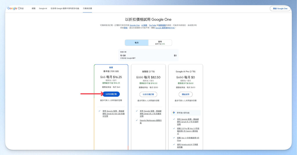297x155 pixels.
Task: Click the 每月 $82.50 price
Action: click(152, 77)
